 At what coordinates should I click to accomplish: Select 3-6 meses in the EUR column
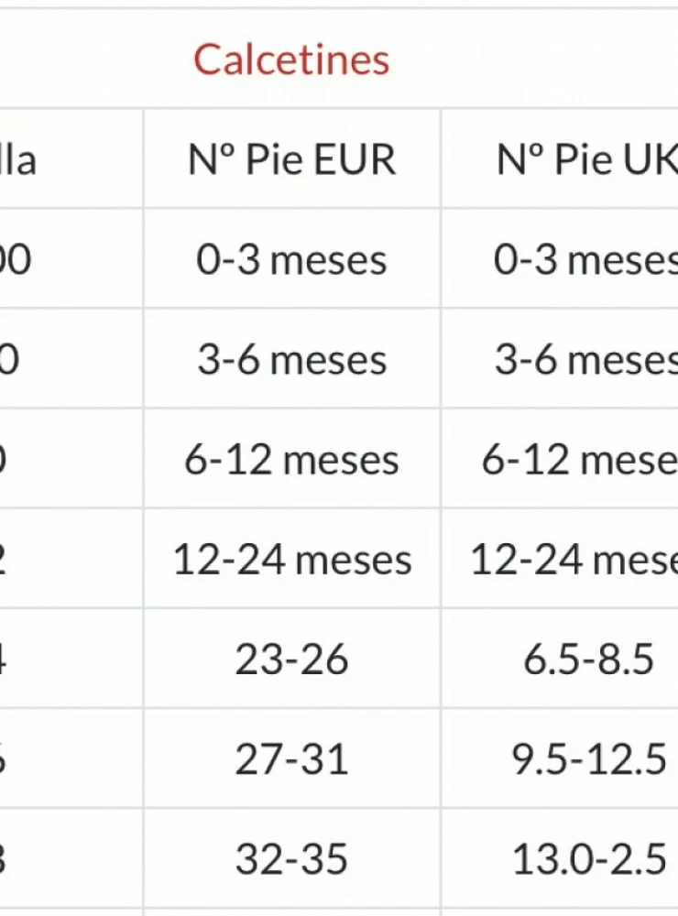291,360
